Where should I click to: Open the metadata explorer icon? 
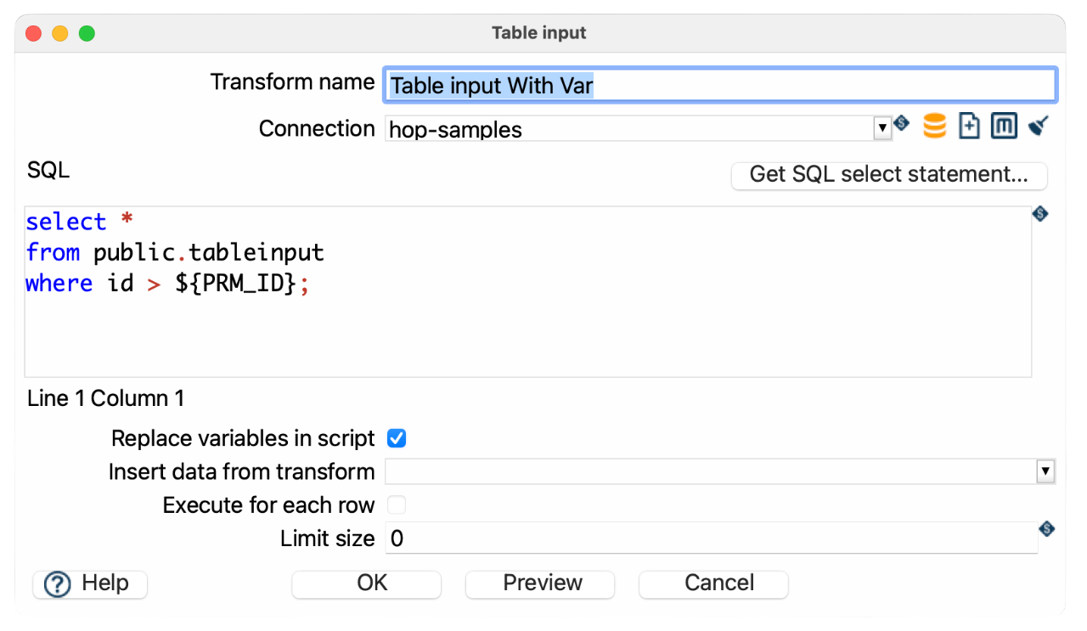pyautogui.click(x=1004, y=125)
